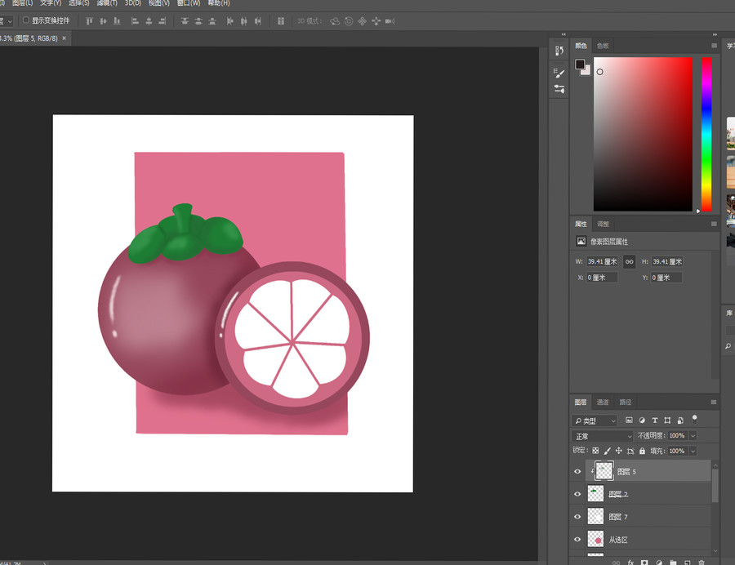Screen dimensions: 735x565
Task: Click the distribute right edges icon
Action: point(258,21)
